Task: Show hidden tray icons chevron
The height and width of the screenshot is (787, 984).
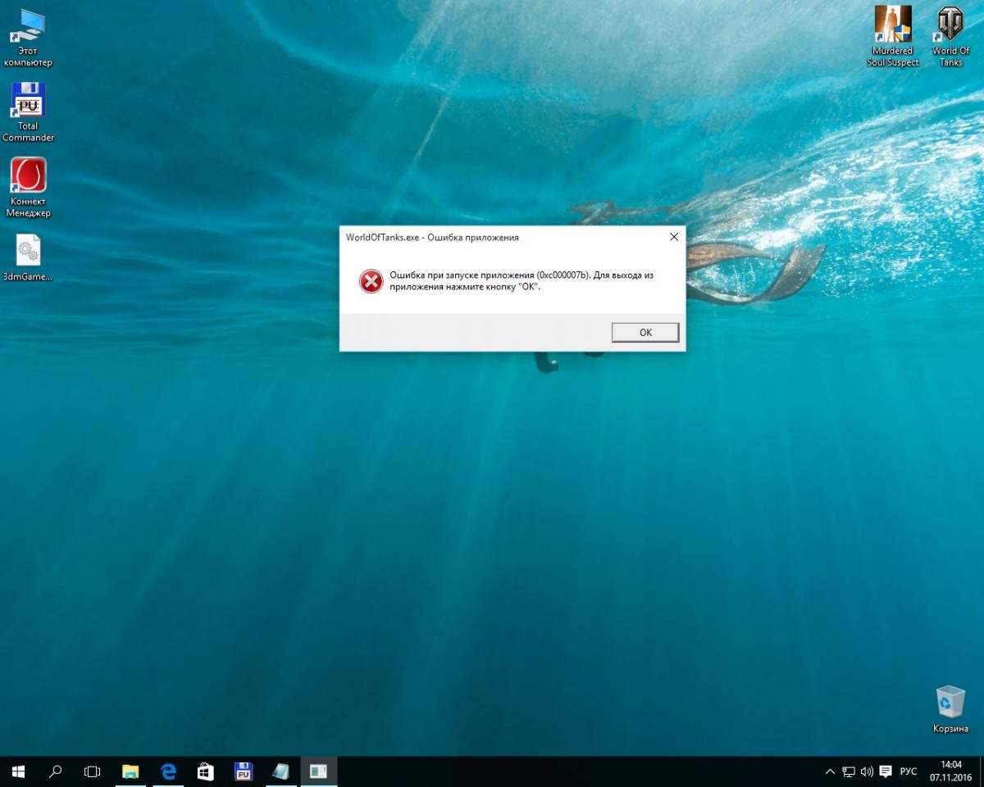Action: click(x=830, y=771)
